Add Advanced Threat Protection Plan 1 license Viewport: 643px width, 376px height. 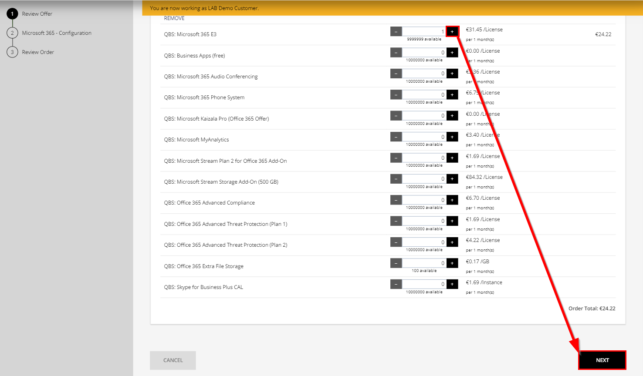point(452,221)
